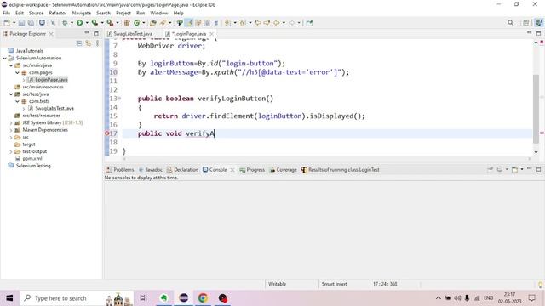Click the External Tools run icon

point(110,23)
